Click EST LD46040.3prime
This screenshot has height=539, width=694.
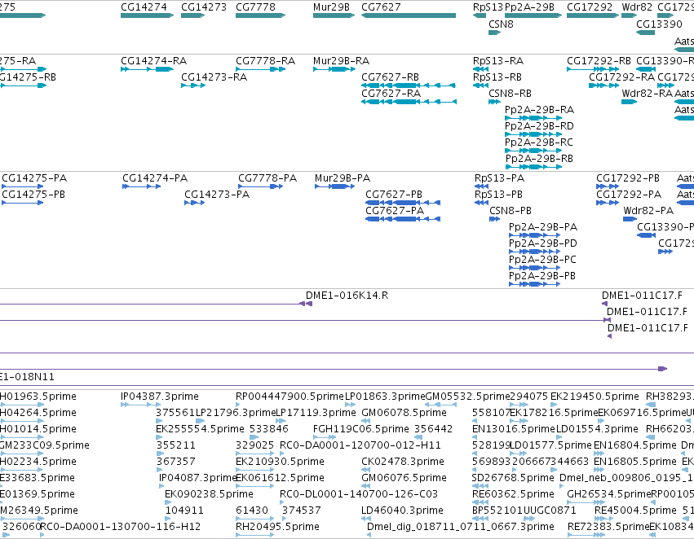(402, 511)
